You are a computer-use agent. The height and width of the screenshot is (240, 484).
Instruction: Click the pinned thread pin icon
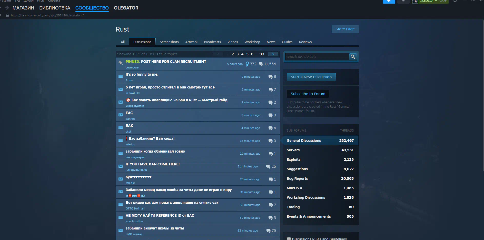tap(121, 63)
